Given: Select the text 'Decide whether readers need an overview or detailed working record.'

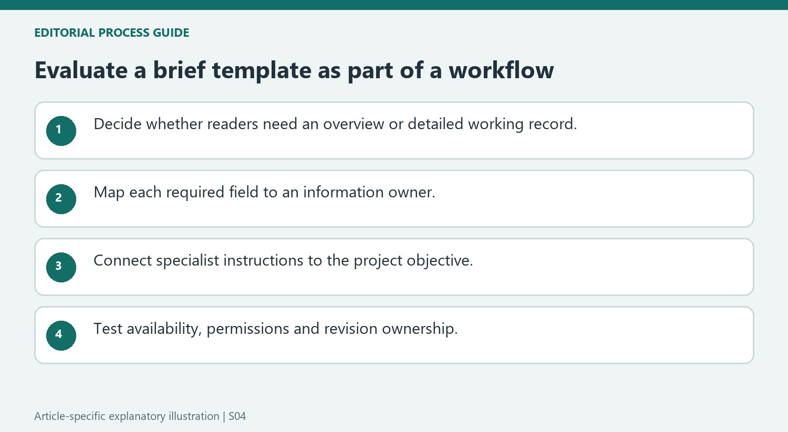Looking at the screenshot, I should [335, 124].
